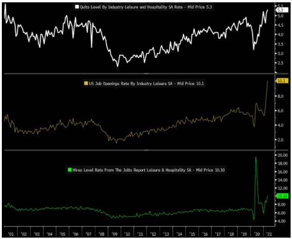292x239 pixels.
Task: Click the '15 year label on the time axis
Action: (x=192, y=234)
